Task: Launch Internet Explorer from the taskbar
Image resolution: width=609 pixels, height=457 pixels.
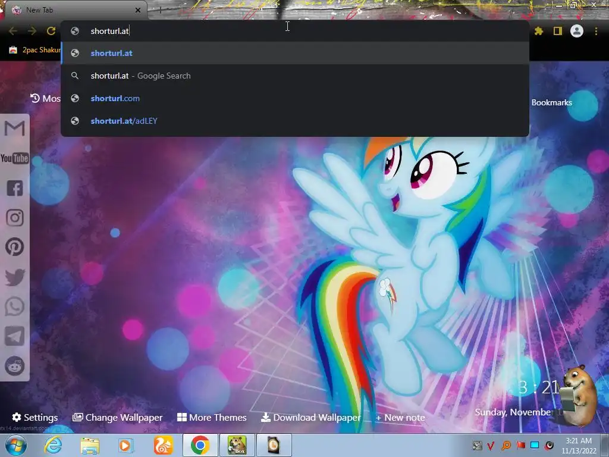Action: click(53, 445)
